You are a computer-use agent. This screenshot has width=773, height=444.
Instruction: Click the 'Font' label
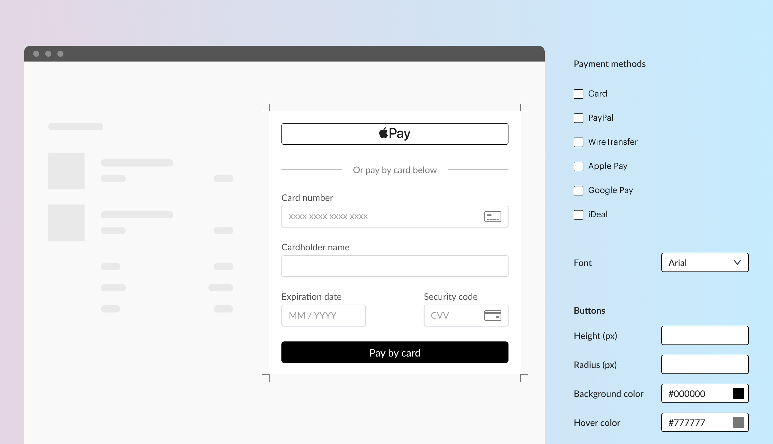[582, 262]
